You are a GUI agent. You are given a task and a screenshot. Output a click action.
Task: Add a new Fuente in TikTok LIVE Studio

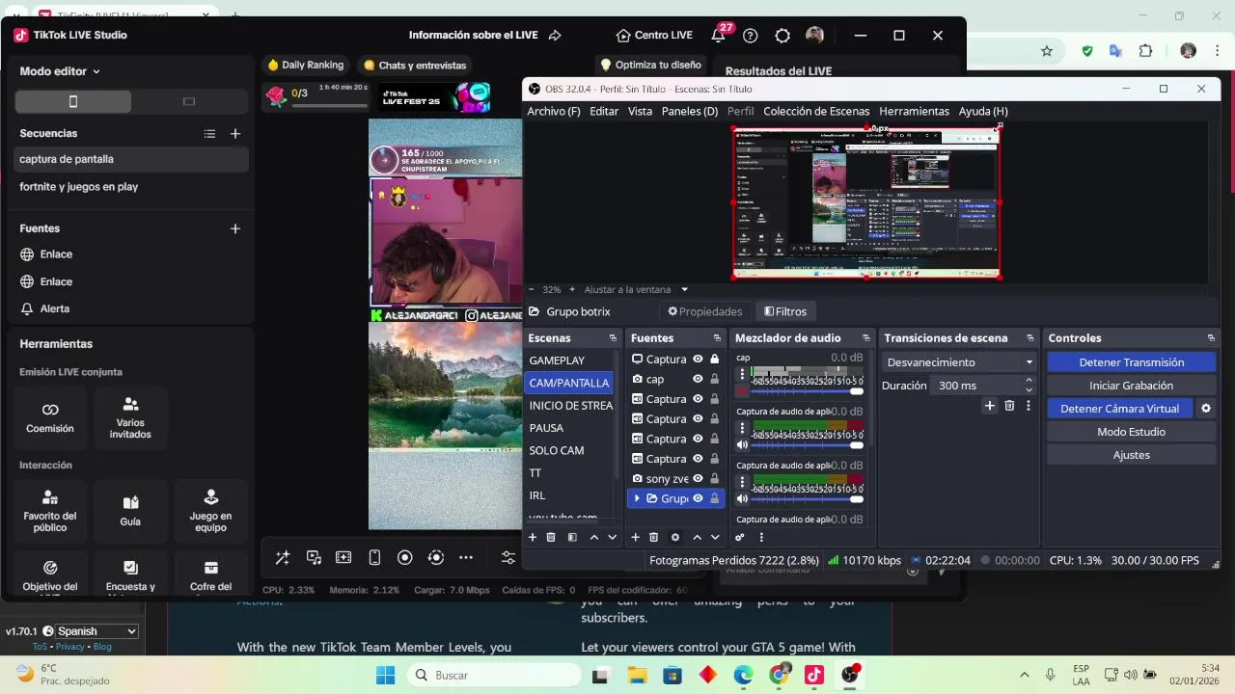click(x=235, y=228)
